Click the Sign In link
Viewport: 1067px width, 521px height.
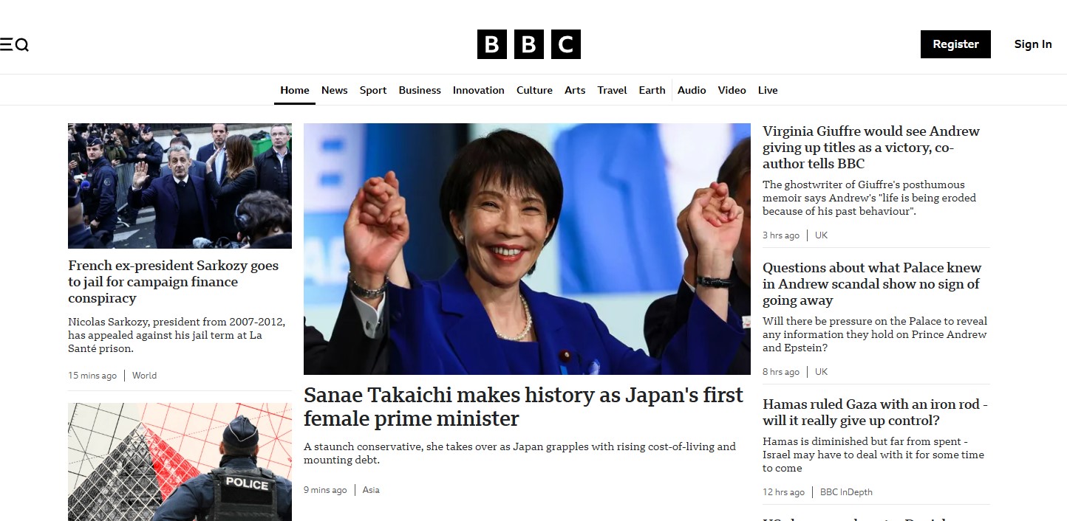tap(1032, 44)
